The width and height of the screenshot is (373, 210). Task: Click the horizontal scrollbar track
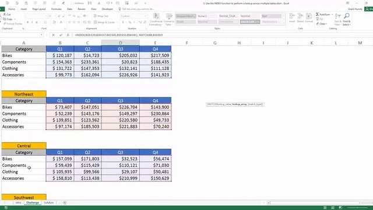315,203
